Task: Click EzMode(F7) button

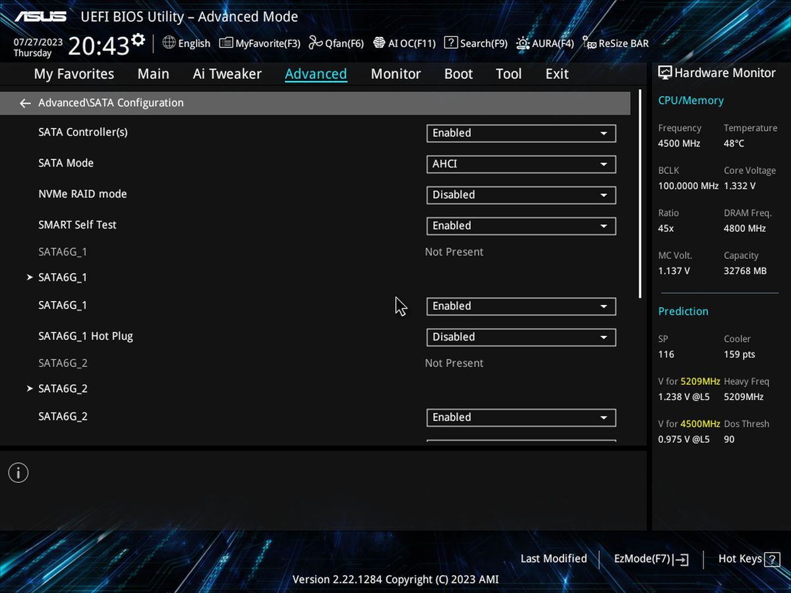Action: 651,559
